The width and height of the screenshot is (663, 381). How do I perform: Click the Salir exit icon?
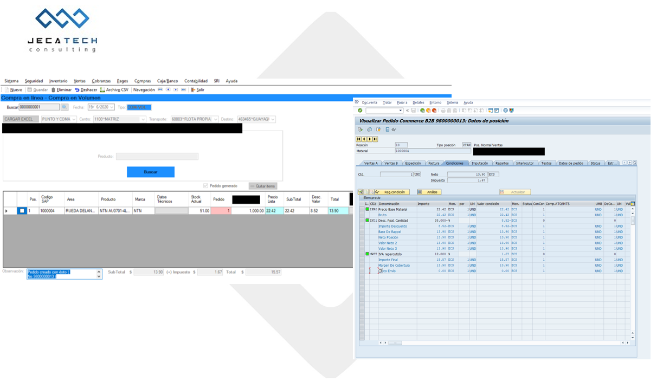coord(193,90)
